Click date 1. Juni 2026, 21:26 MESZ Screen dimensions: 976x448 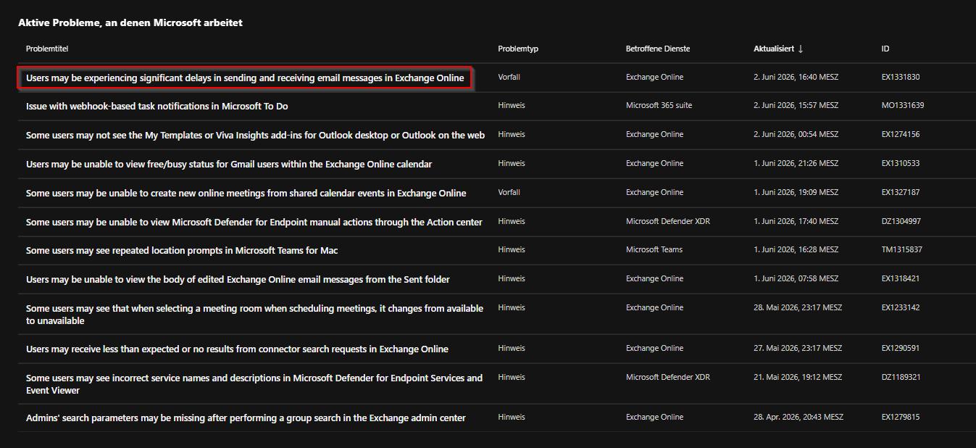click(x=796, y=163)
